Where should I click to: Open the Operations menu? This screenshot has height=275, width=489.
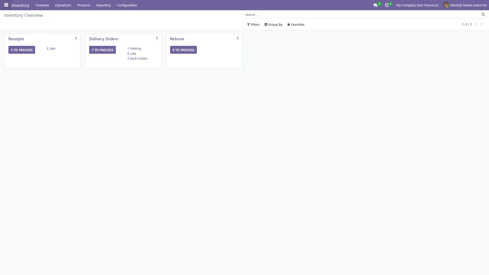click(63, 5)
